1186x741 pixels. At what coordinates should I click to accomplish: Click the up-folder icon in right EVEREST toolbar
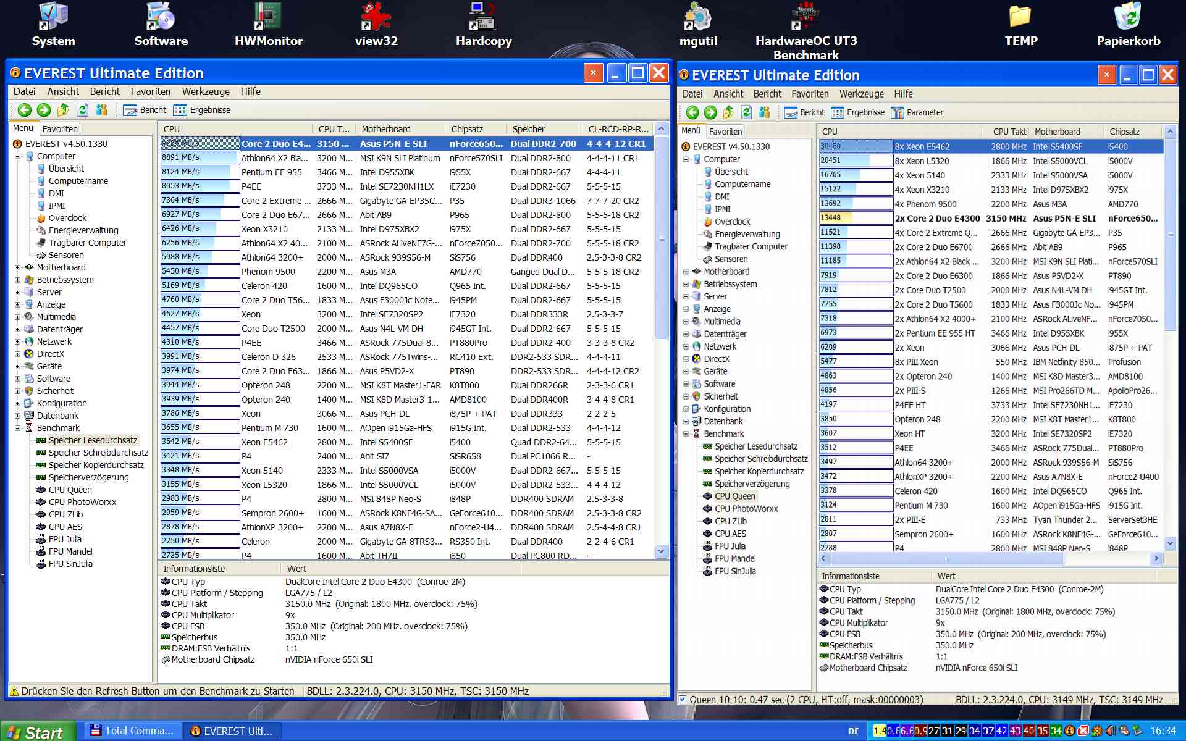(728, 112)
